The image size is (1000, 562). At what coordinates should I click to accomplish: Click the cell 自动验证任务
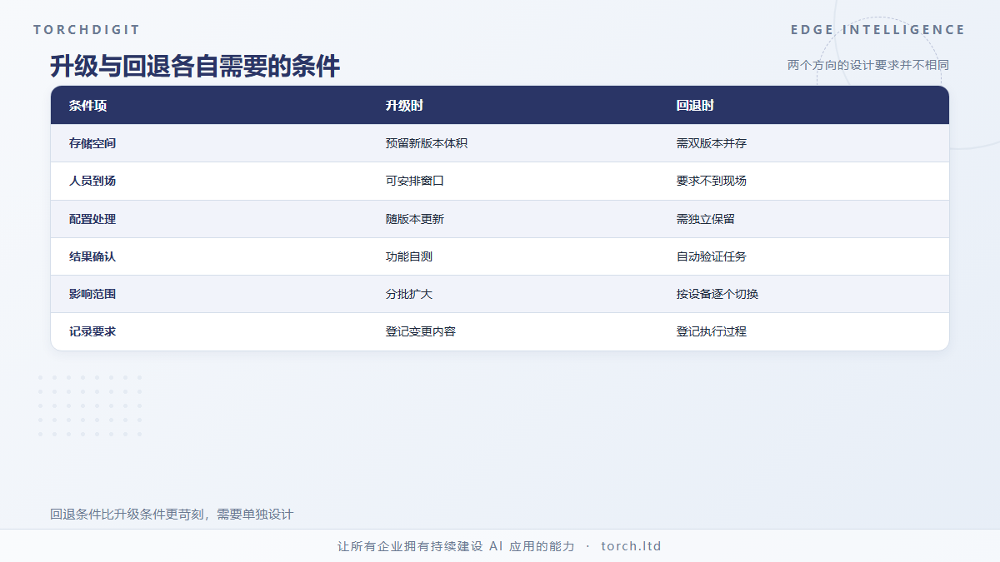tap(712, 256)
